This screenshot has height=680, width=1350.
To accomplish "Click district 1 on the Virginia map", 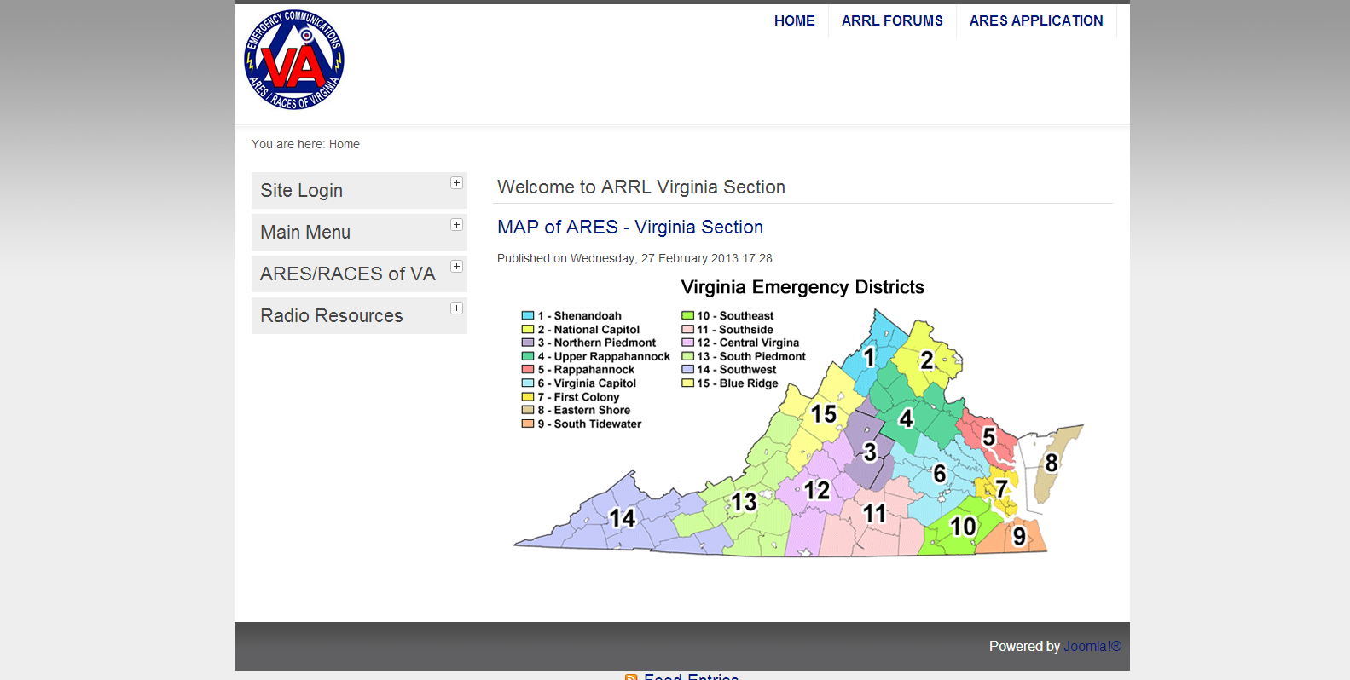I will 868,357.
